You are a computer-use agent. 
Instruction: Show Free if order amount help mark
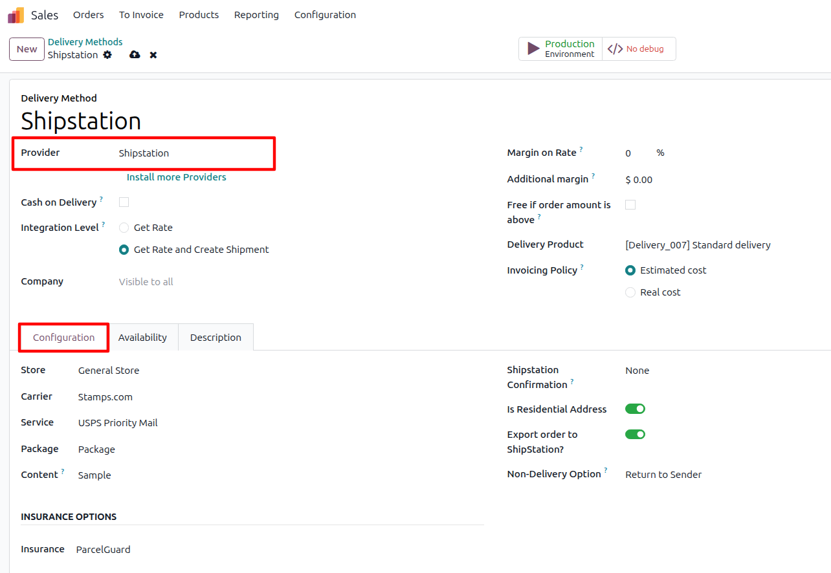539,217
